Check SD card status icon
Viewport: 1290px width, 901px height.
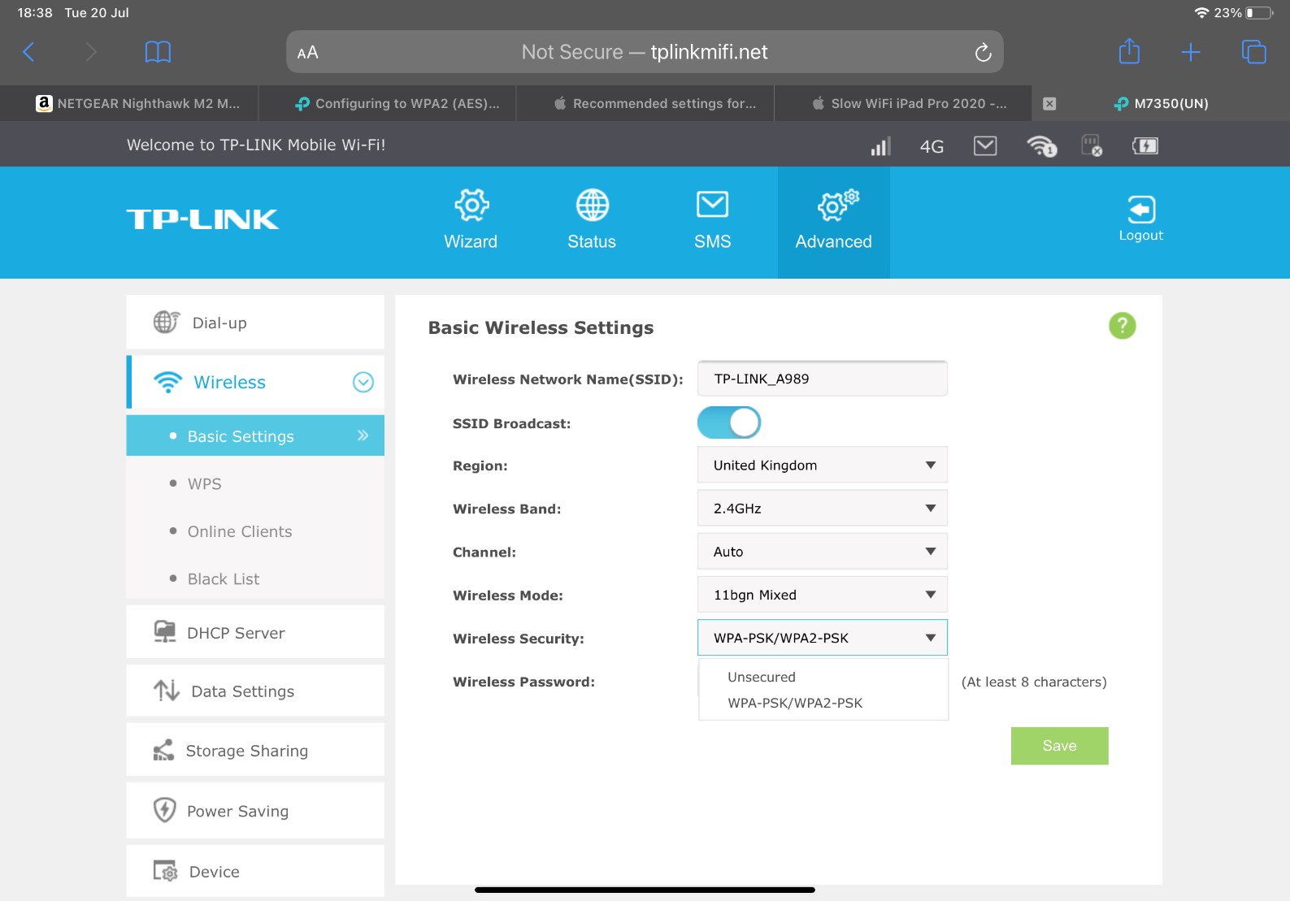pos(1092,146)
